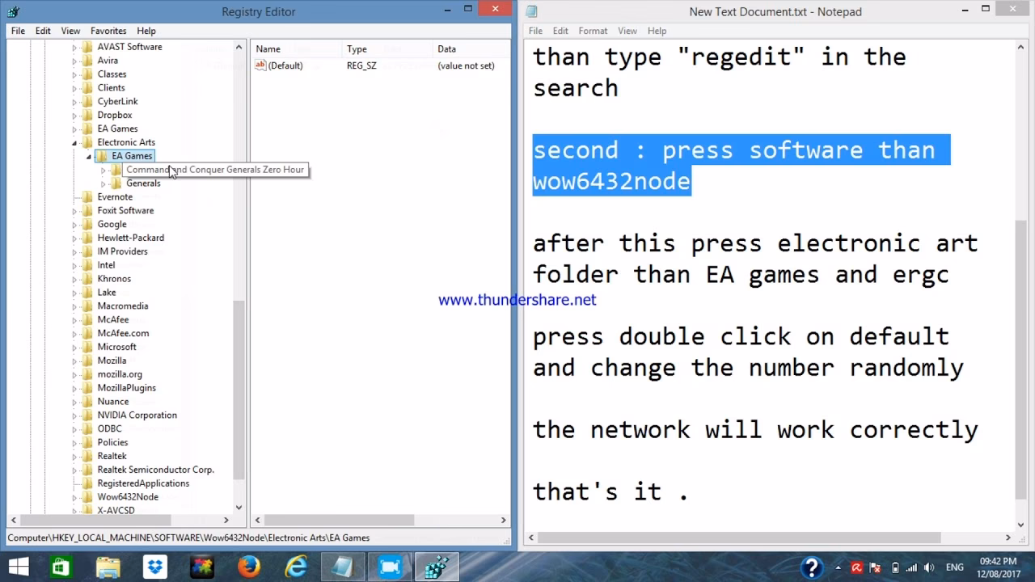Sort values by Type column header

[388, 49]
